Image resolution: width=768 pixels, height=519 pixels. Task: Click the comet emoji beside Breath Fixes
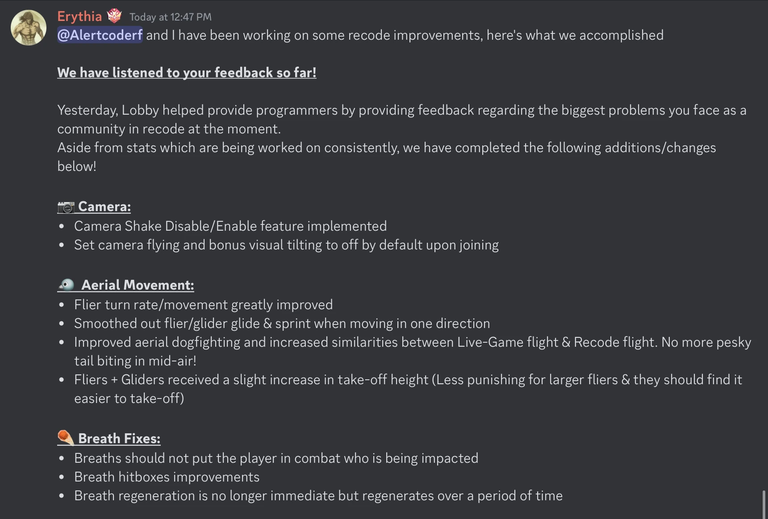tap(64, 437)
